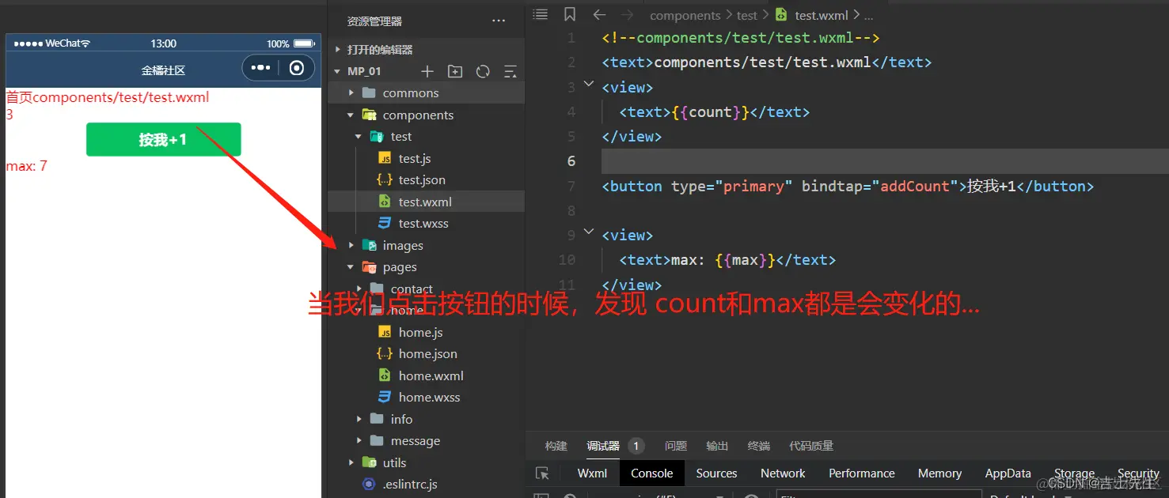1169x498 pixels.
Task: Click the test.wxss stylesheet file icon
Action: point(385,224)
